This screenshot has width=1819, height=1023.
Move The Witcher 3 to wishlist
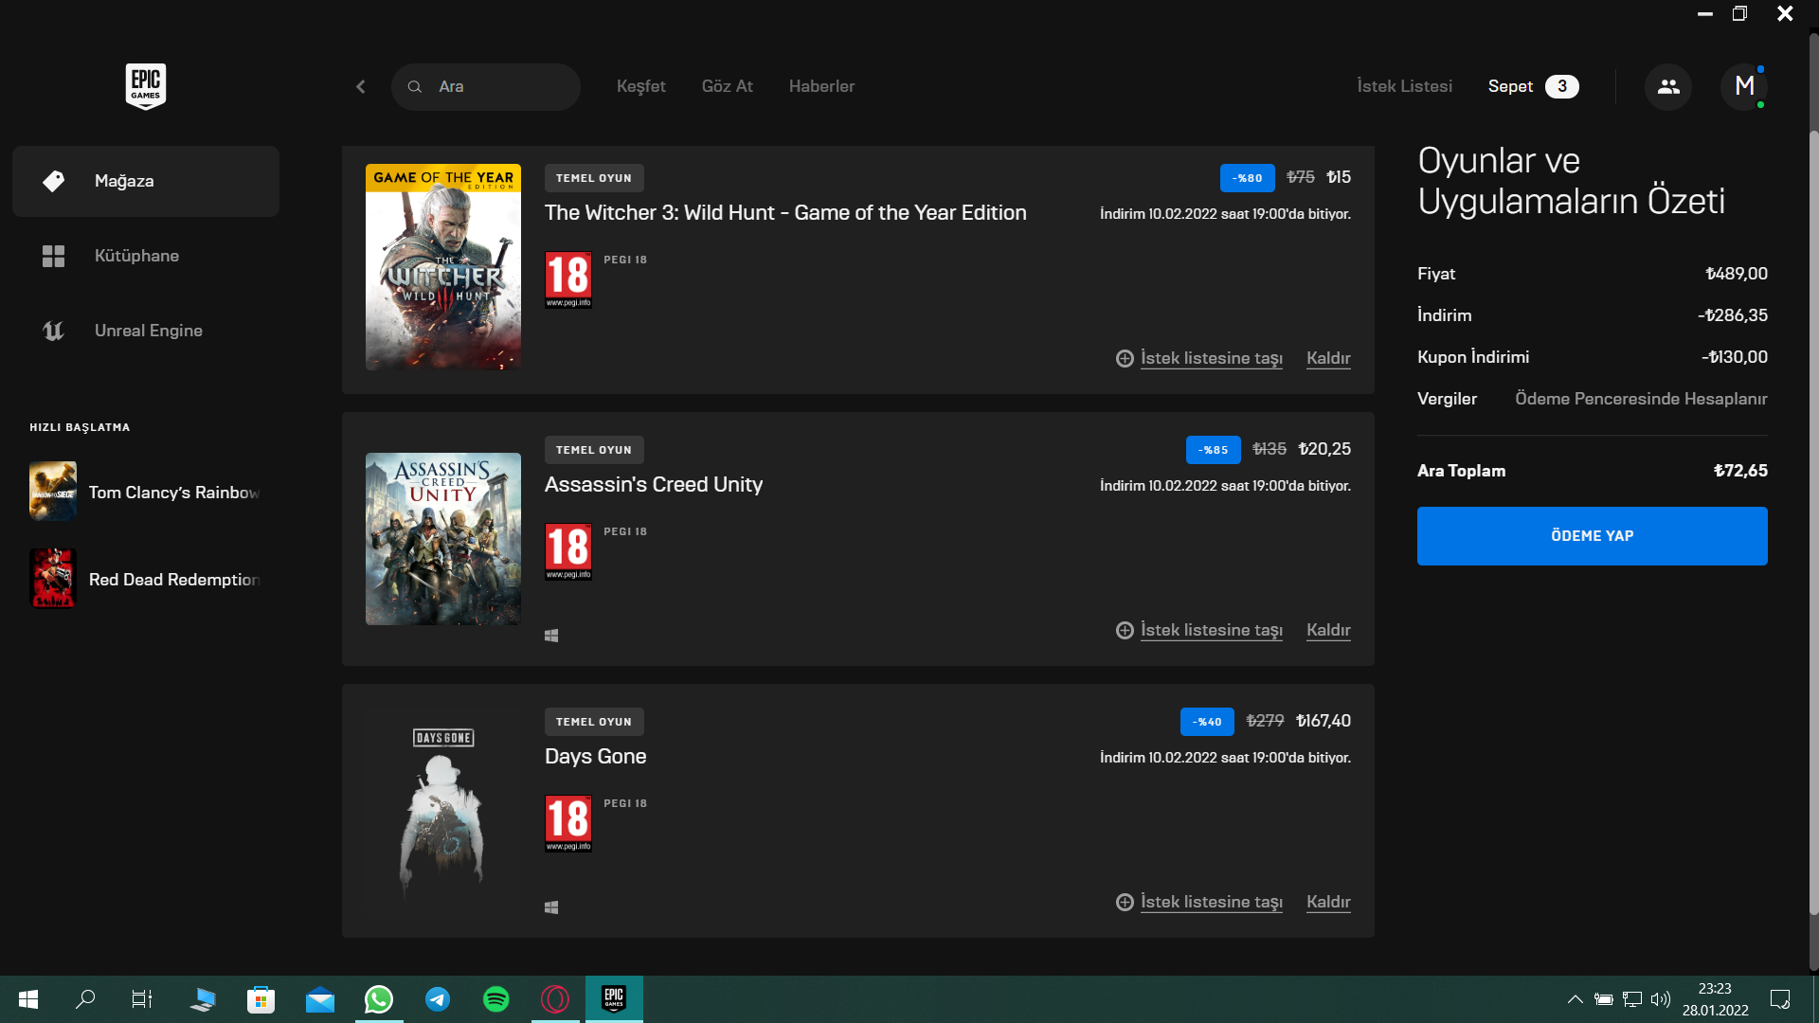click(1211, 358)
